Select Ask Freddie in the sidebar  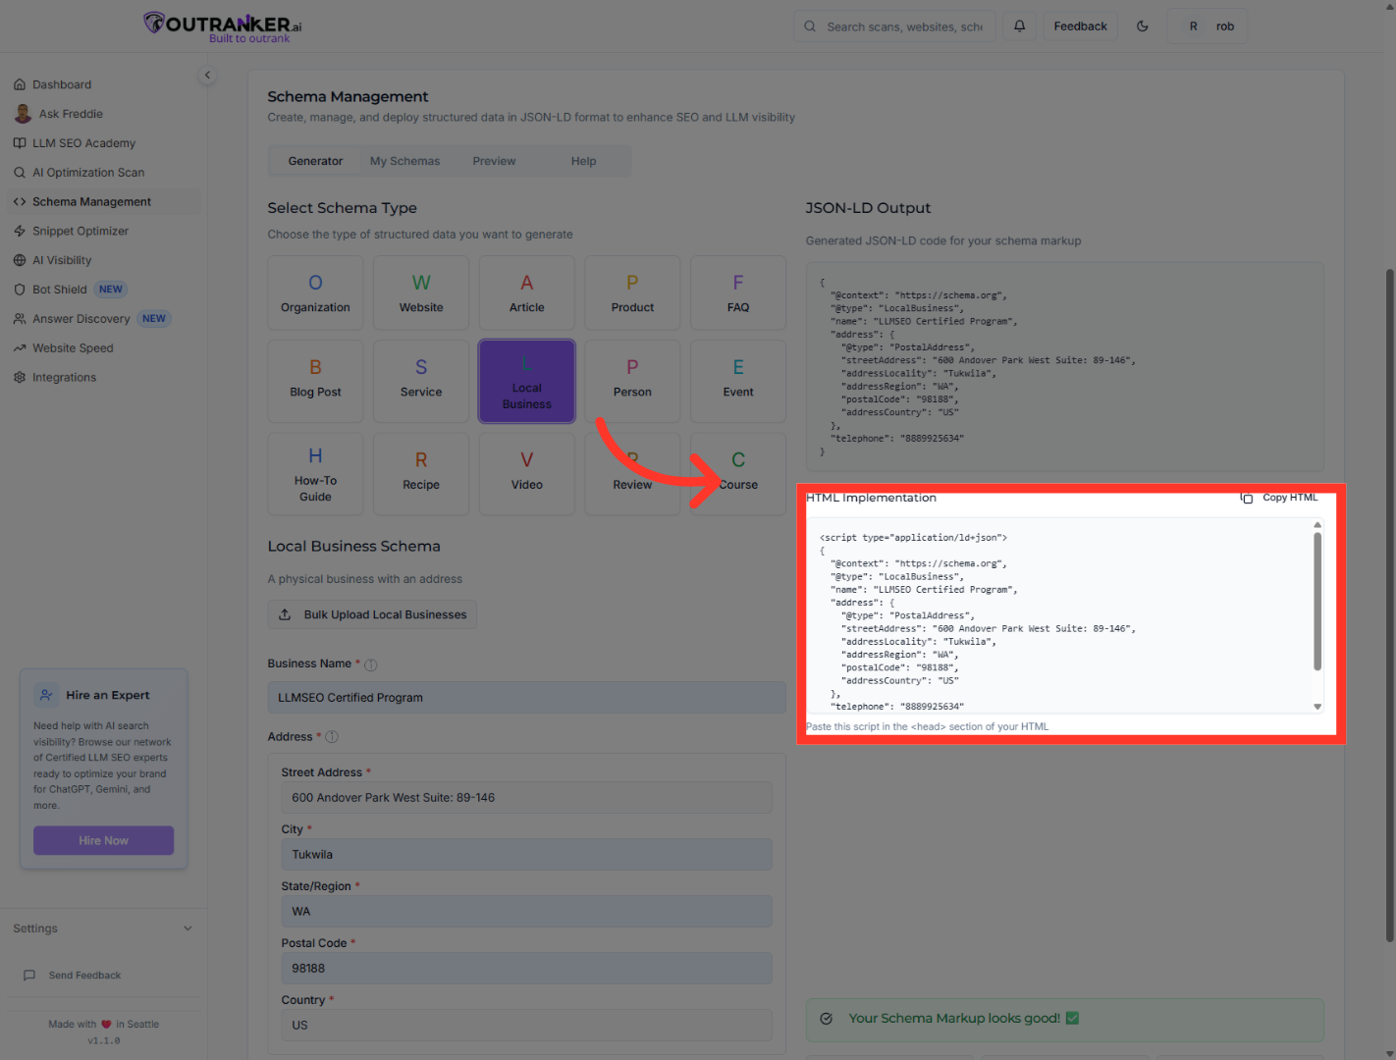(70, 113)
